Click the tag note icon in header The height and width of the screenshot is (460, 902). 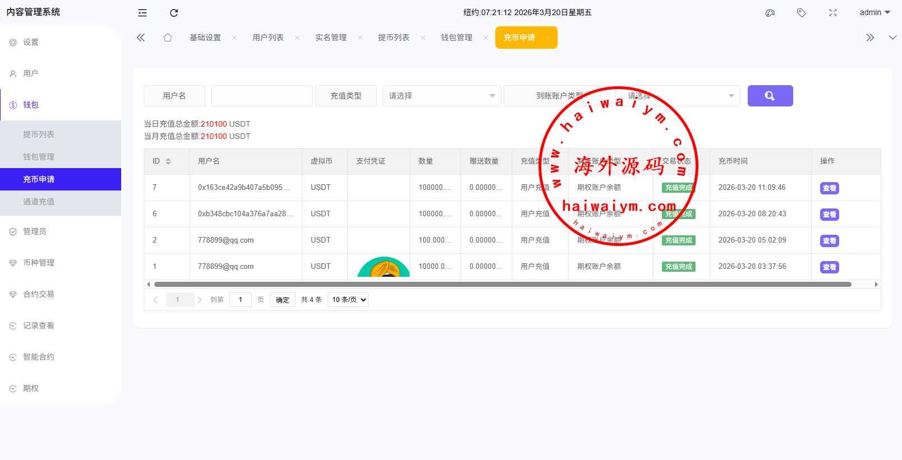click(x=802, y=13)
